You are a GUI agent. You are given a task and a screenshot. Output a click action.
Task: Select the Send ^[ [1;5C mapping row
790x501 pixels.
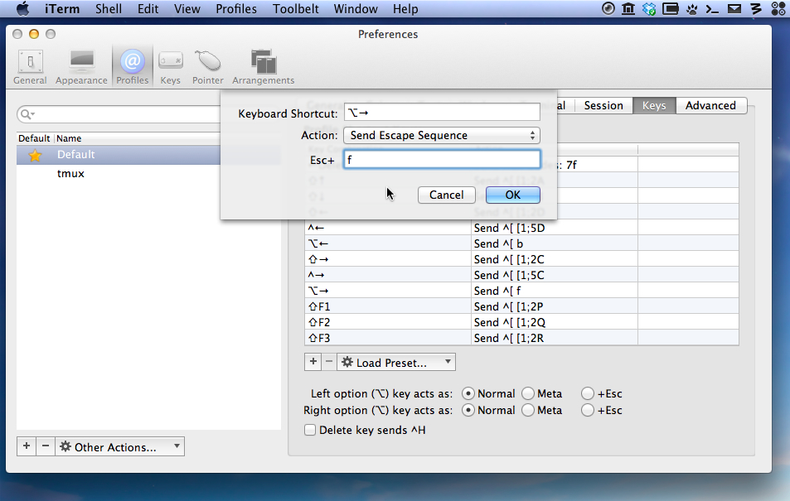click(521, 275)
